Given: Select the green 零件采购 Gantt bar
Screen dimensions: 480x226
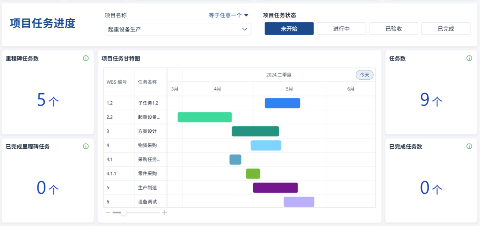Looking at the screenshot, I should (253, 174).
